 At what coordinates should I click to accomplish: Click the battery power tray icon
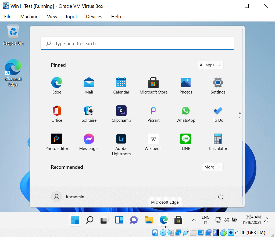234,220
